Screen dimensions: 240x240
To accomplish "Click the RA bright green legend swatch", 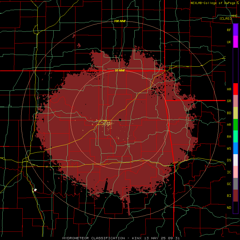I will (235, 137).
